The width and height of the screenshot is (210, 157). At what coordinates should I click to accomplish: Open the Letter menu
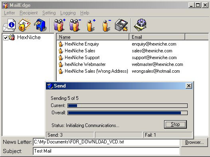point(9,13)
